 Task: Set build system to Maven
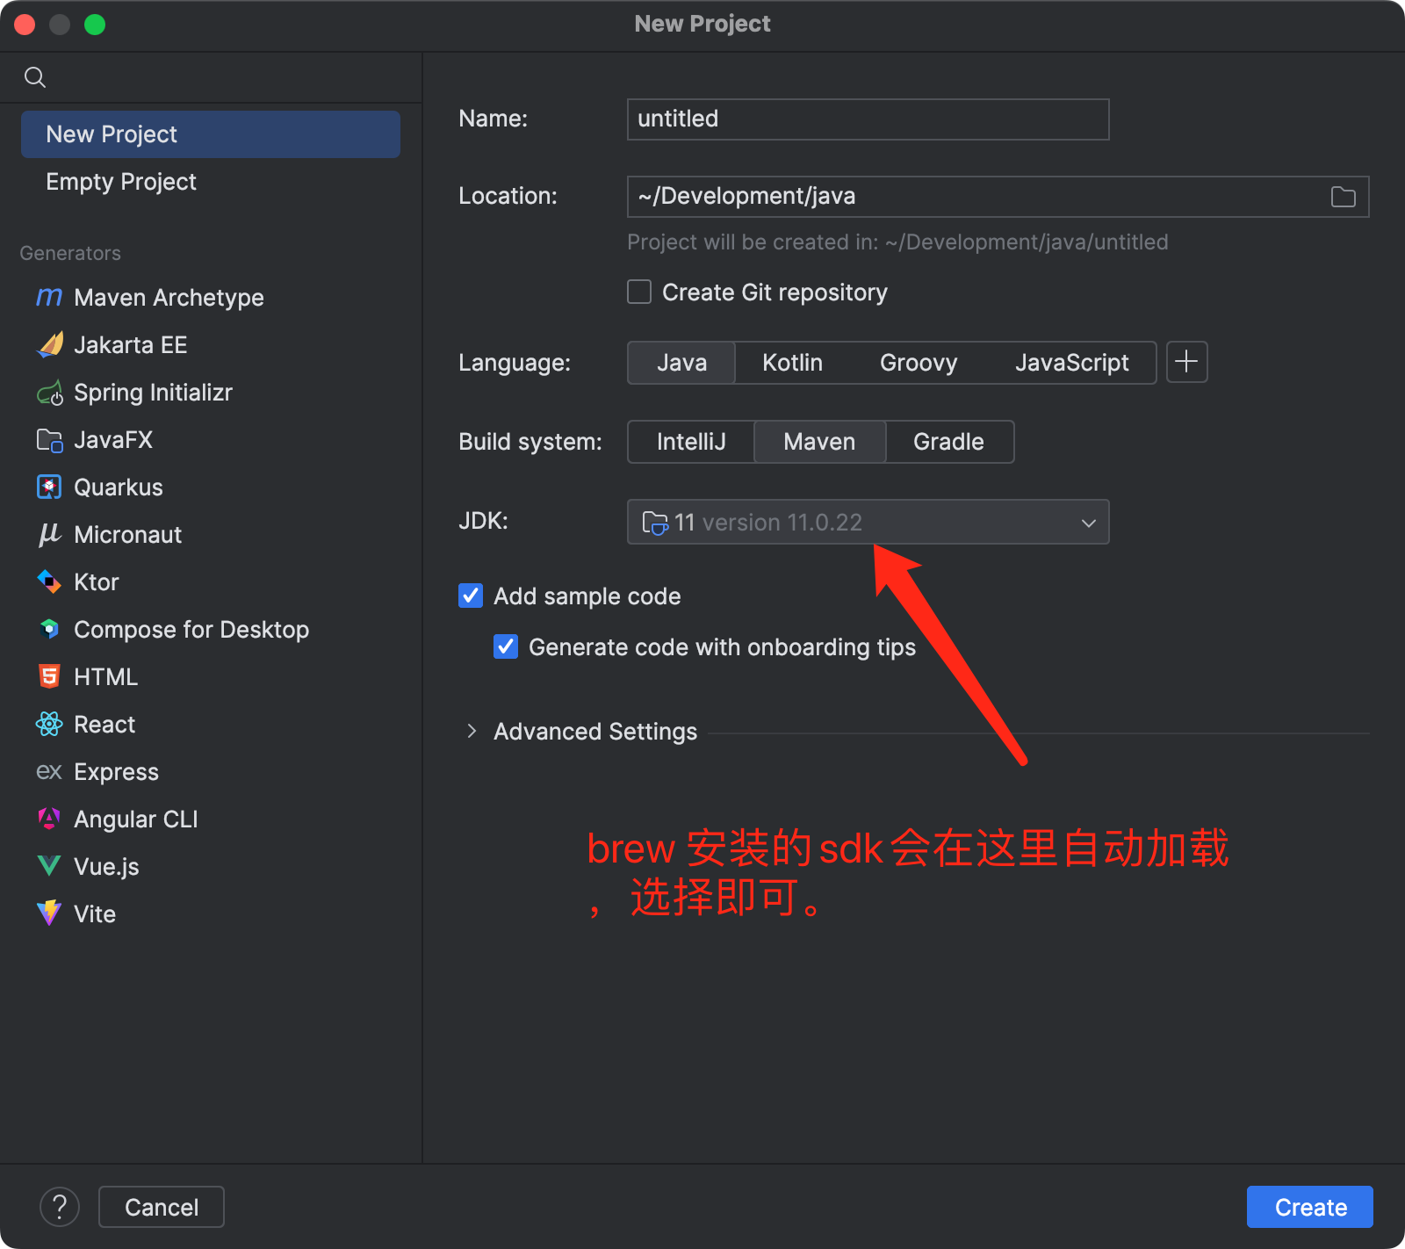click(819, 442)
